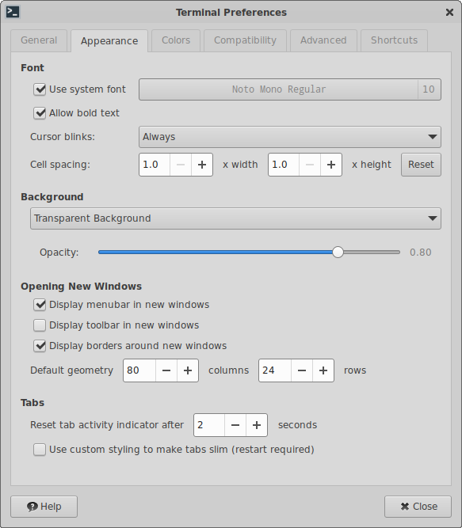Increase default rows with plus button

coord(323,370)
